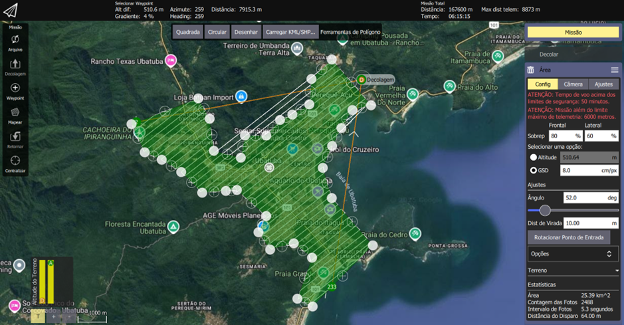Click the Centralizar map icon
The width and height of the screenshot is (624, 325).
pyautogui.click(x=15, y=163)
